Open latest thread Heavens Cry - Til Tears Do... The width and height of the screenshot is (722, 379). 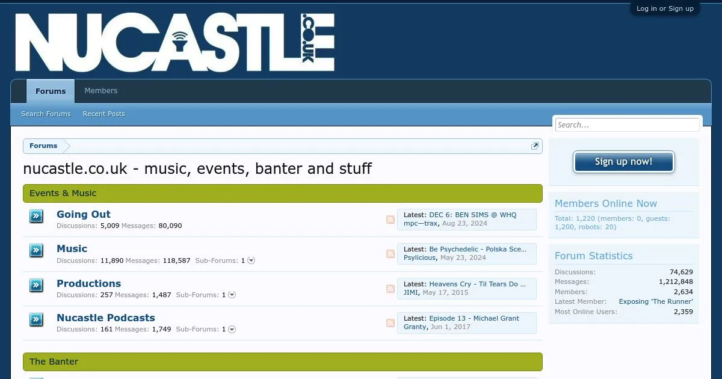[x=477, y=284]
